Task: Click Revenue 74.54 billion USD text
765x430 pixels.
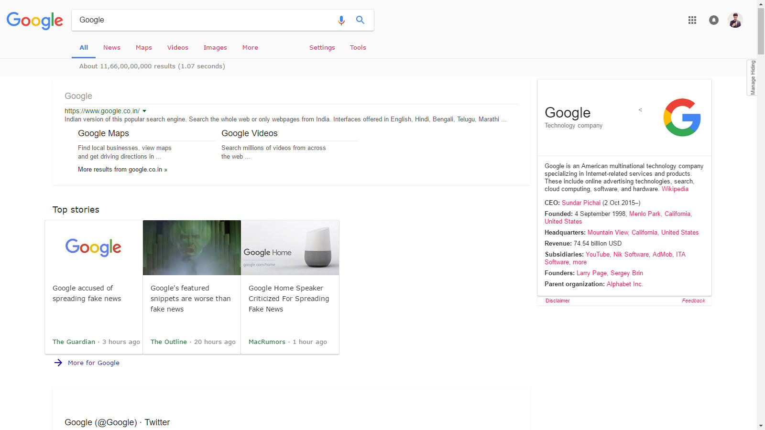Action: 583,244
